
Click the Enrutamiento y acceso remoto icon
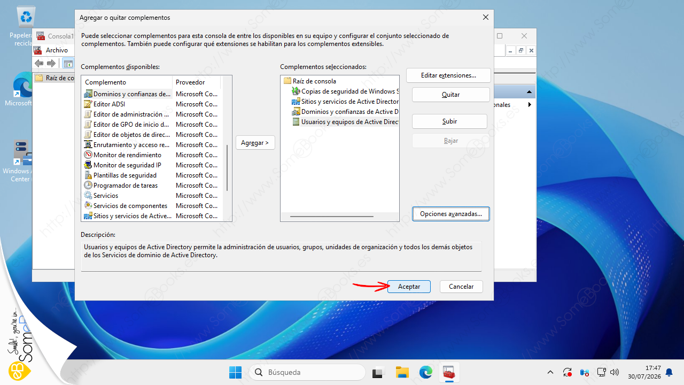click(x=88, y=145)
